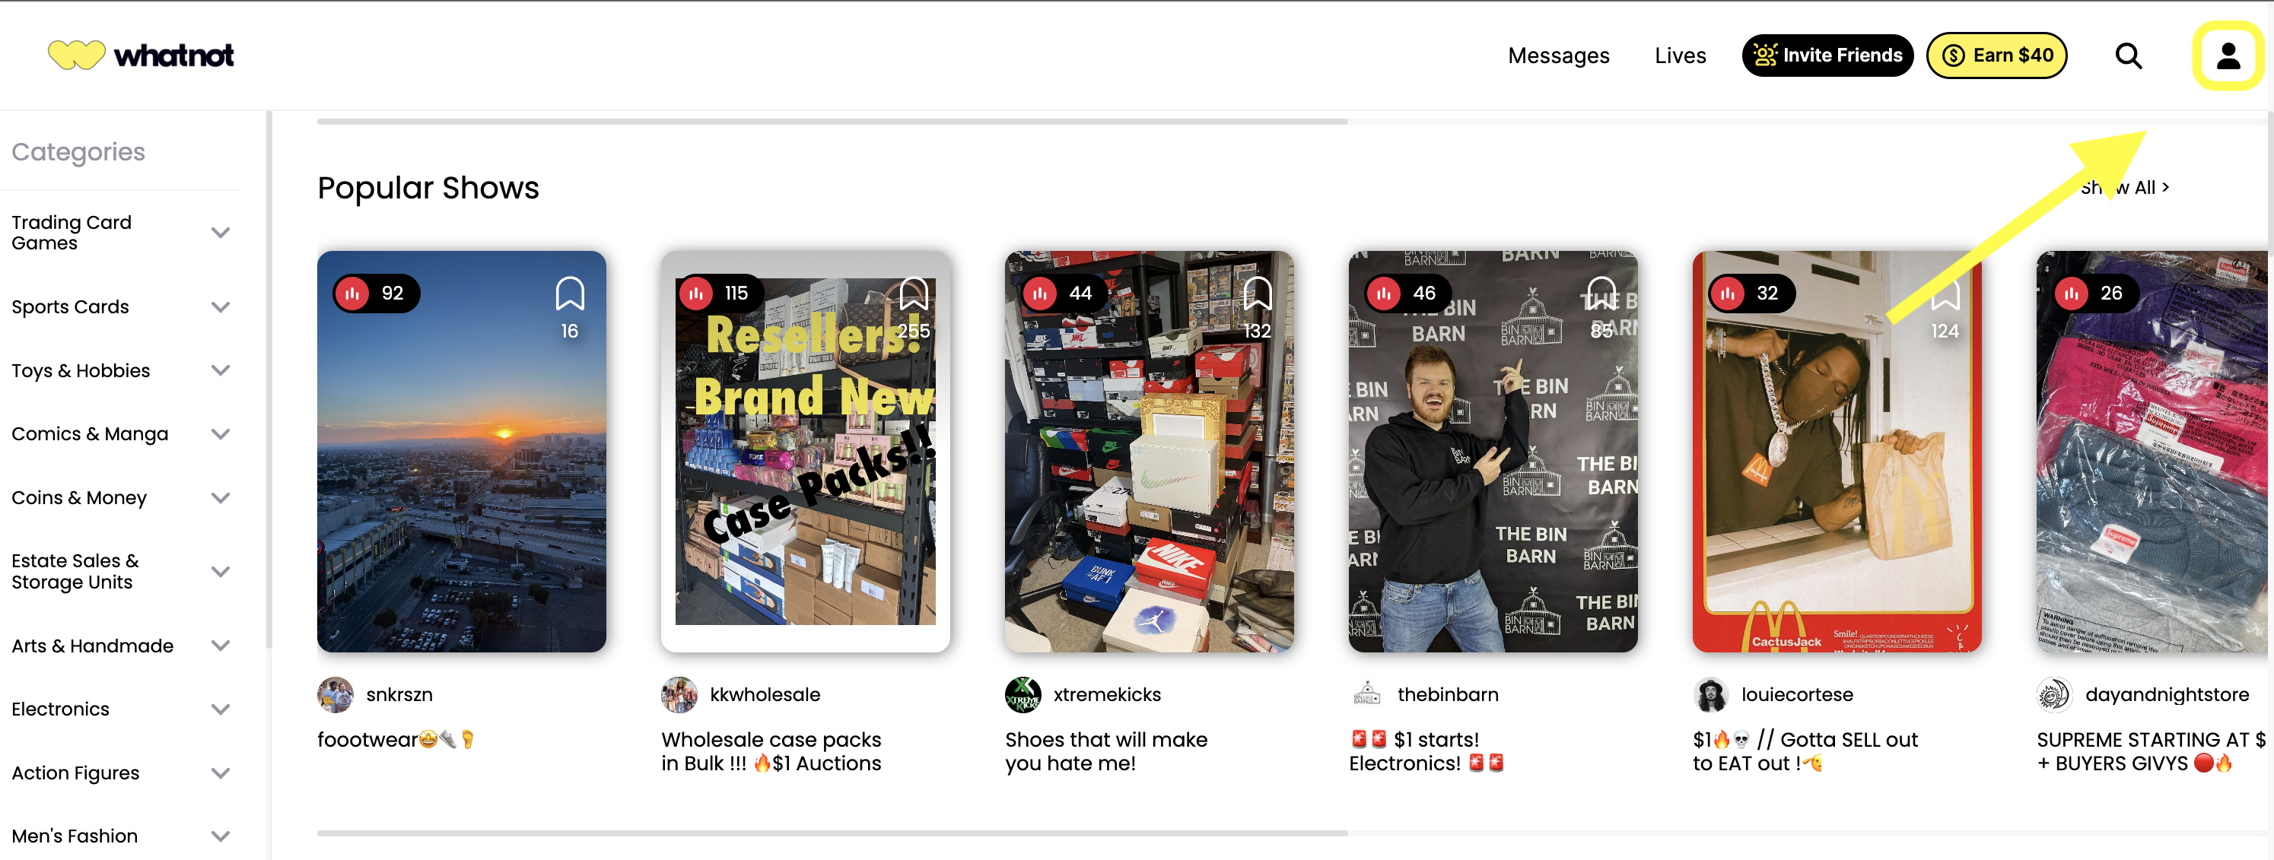Expand Sports Cards chevron
Screen dimensions: 2274x860
pyautogui.click(x=221, y=307)
